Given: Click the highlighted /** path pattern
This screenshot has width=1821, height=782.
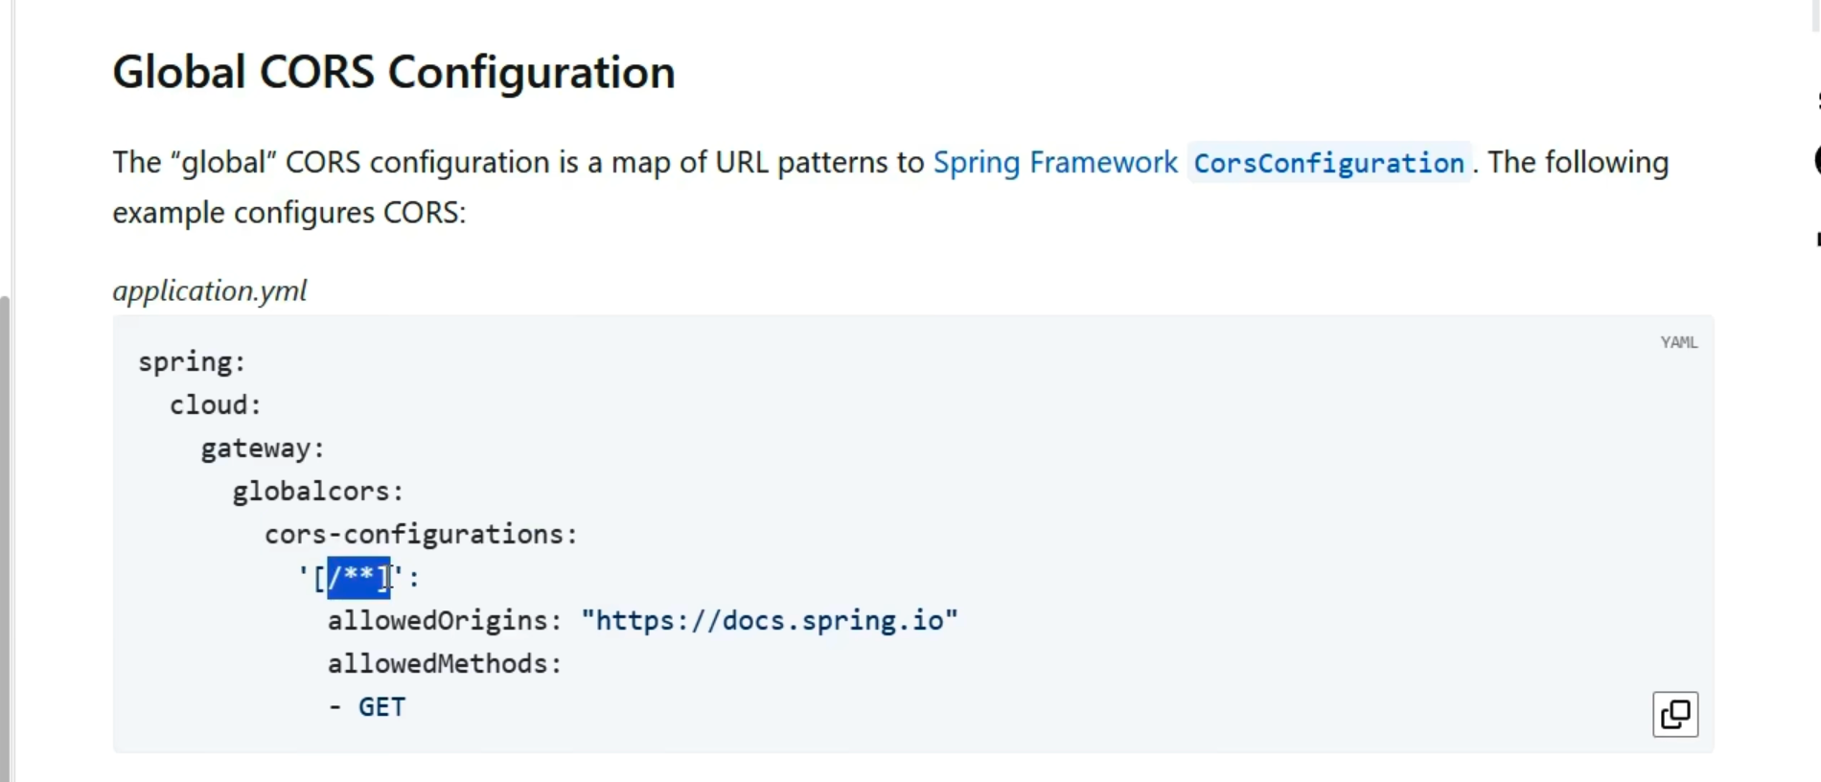Looking at the screenshot, I should (357, 577).
